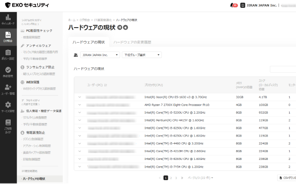The width and height of the screenshot is (296, 184).
Task: Click the 情報漏洩防止 icon
Action: pyautogui.click(x=22, y=133)
